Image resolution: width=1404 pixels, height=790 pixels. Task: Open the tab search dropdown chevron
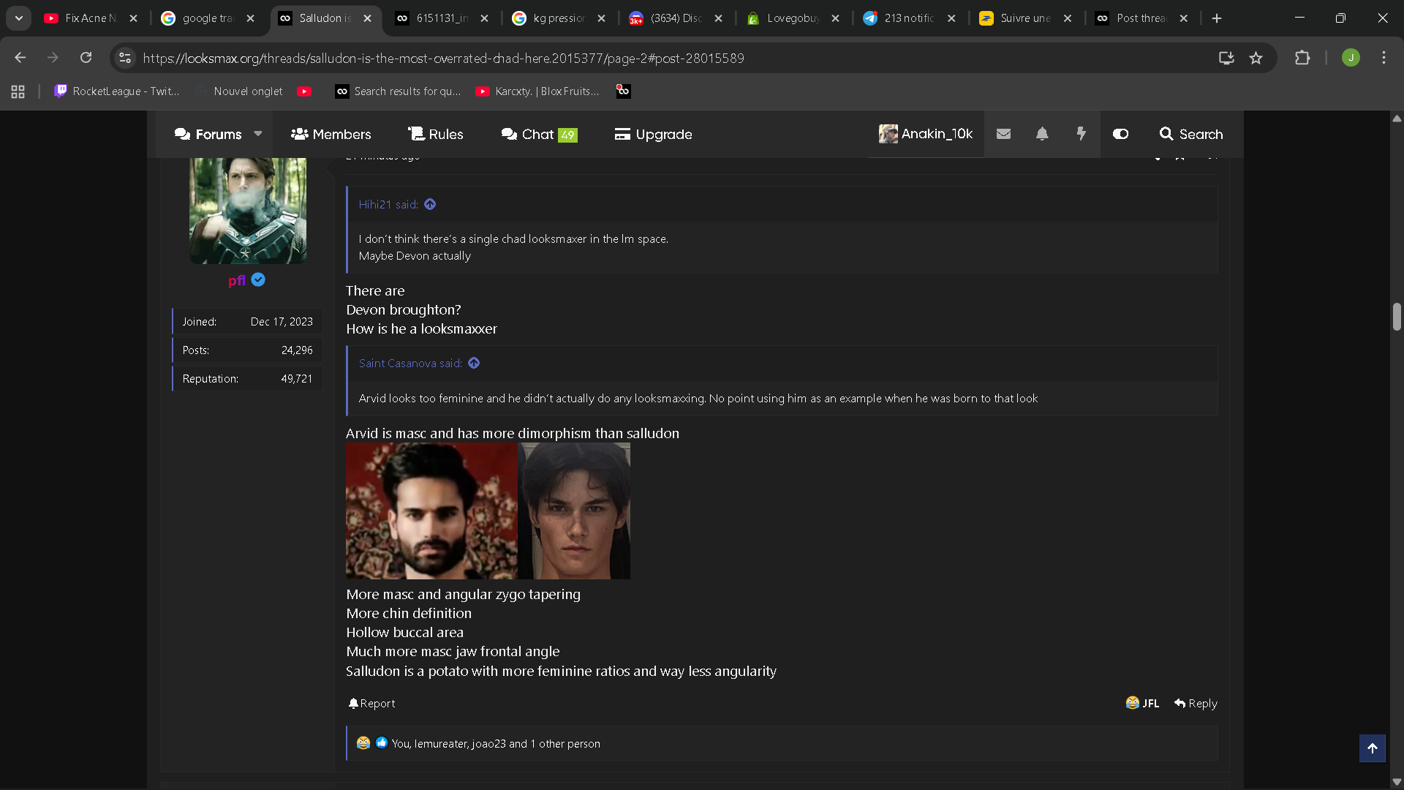(x=19, y=18)
